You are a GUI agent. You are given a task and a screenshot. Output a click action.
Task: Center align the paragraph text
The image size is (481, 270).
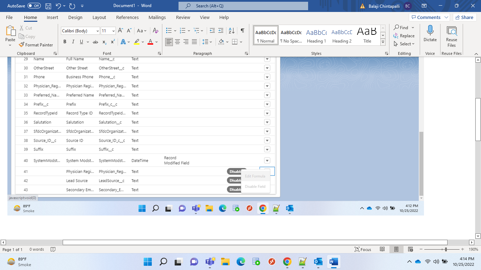pos(177,42)
